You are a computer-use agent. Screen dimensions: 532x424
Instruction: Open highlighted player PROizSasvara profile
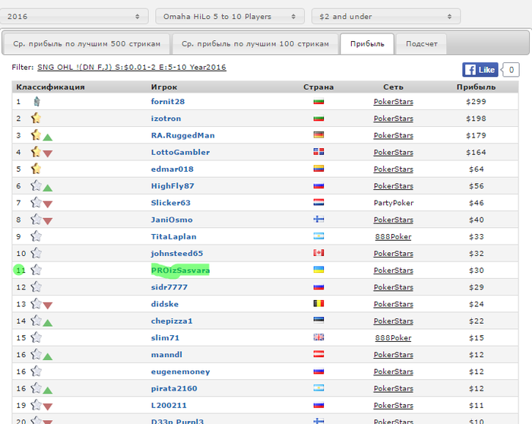[x=180, y=271]
